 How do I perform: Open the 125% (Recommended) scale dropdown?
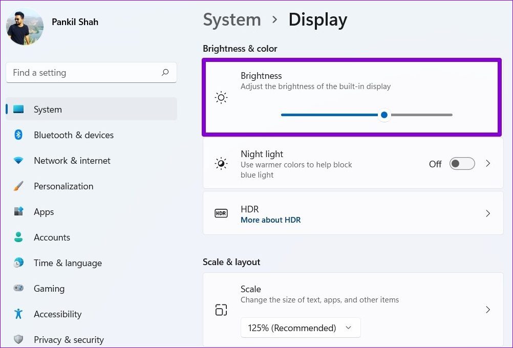(x=301, y=328)
